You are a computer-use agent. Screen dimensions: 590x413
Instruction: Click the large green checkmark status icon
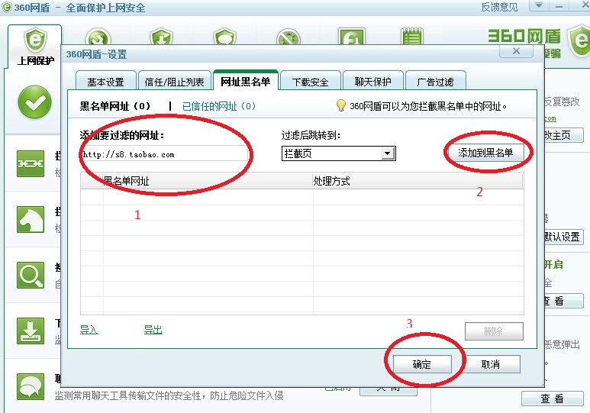(34, 102)
